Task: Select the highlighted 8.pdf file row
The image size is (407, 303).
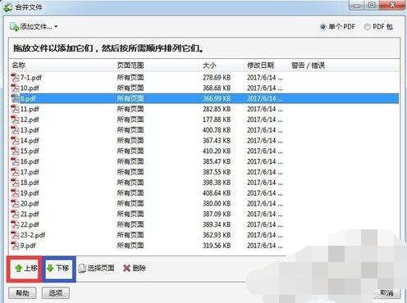Action: point(204,98)
